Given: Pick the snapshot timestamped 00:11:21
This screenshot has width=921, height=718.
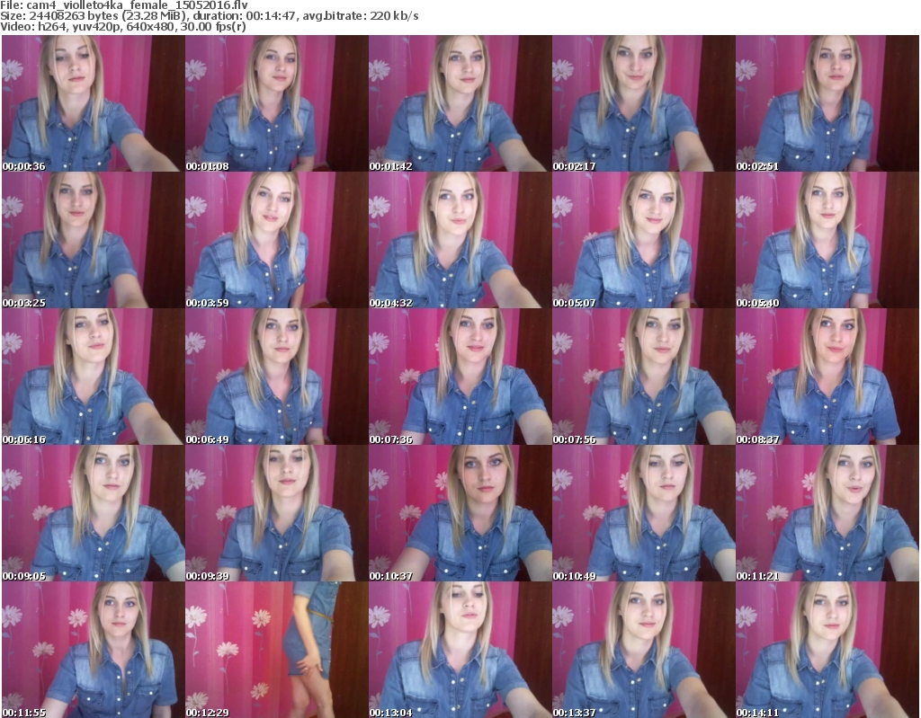Looking at the screenshot, I should tap(827, 513).
